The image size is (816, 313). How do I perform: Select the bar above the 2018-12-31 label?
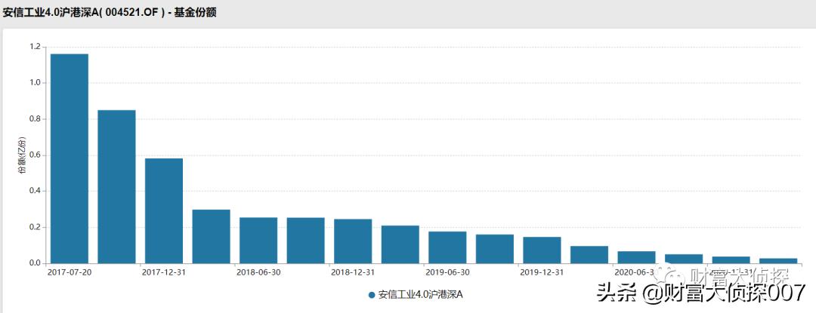pos(353,241)
